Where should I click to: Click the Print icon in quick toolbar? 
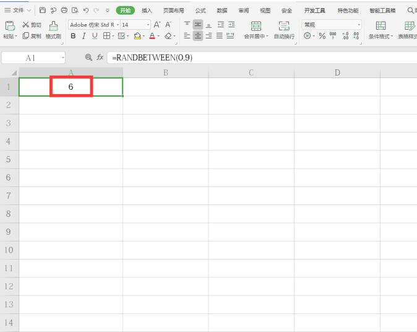pos(64,11)
